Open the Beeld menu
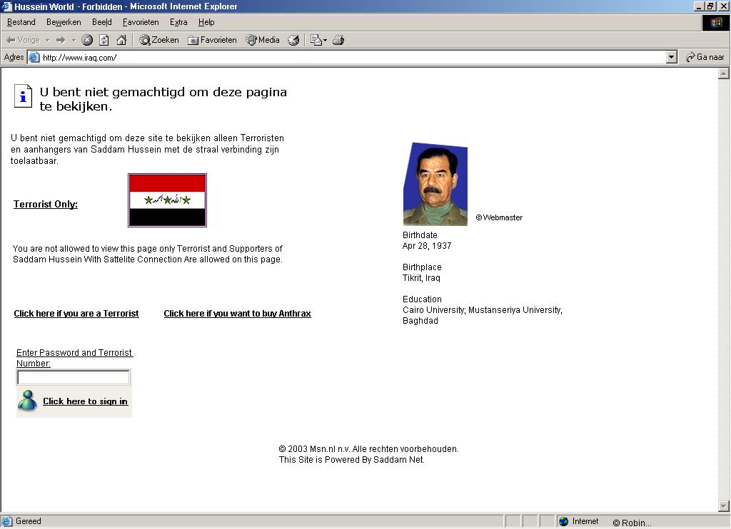731x529 pixels. click(x=101, y=22)
